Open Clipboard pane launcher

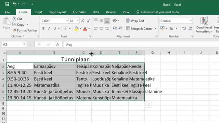[x=38, y=37]
